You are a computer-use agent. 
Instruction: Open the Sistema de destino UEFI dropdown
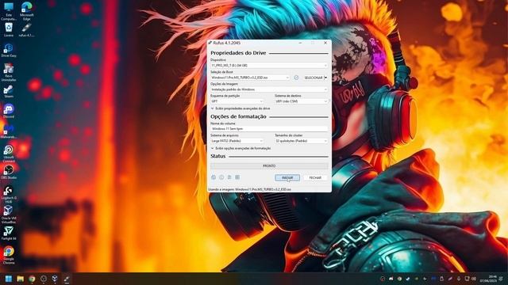click(x=302, y=101)
